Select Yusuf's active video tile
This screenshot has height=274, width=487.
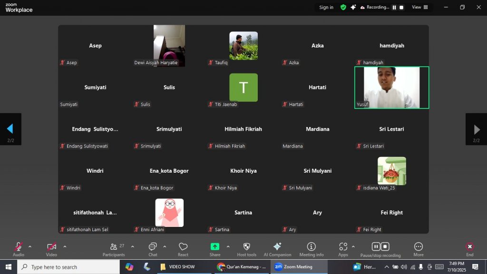tap(391, 88)
